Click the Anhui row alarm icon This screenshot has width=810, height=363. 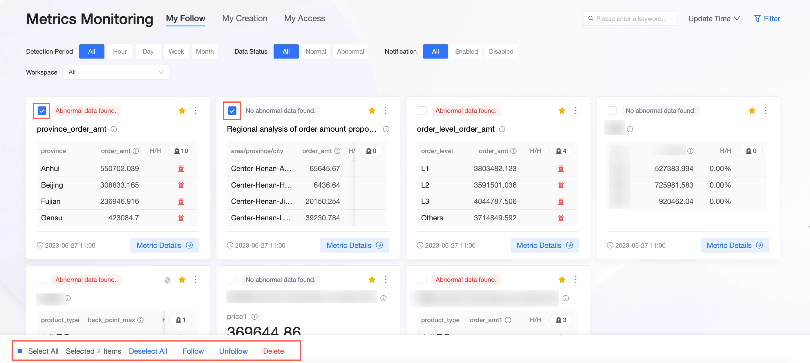point(181,169)
